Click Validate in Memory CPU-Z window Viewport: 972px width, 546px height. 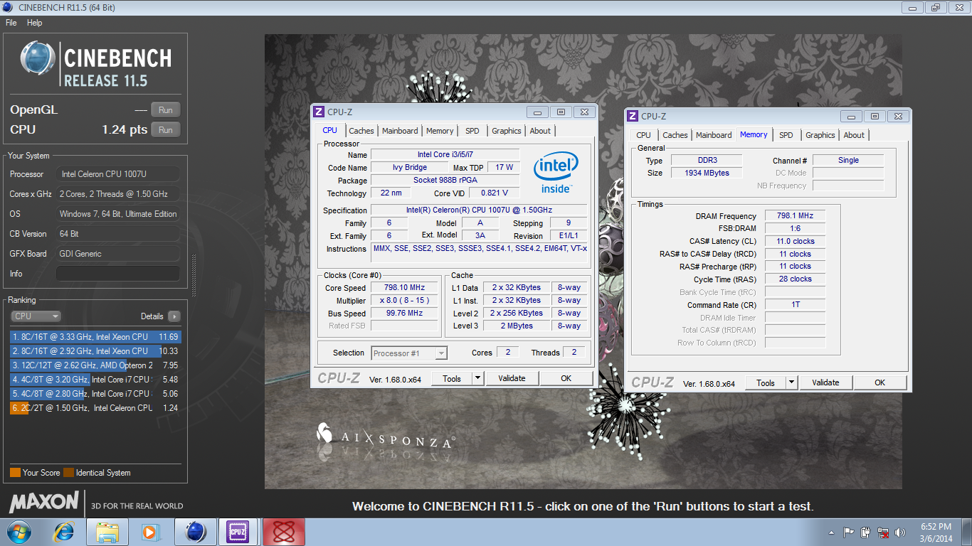pos(825,382)
